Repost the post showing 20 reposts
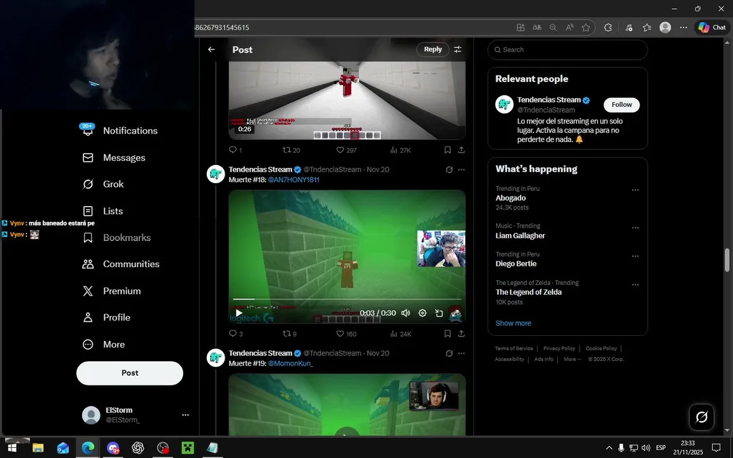 click(x=291, y=150)
